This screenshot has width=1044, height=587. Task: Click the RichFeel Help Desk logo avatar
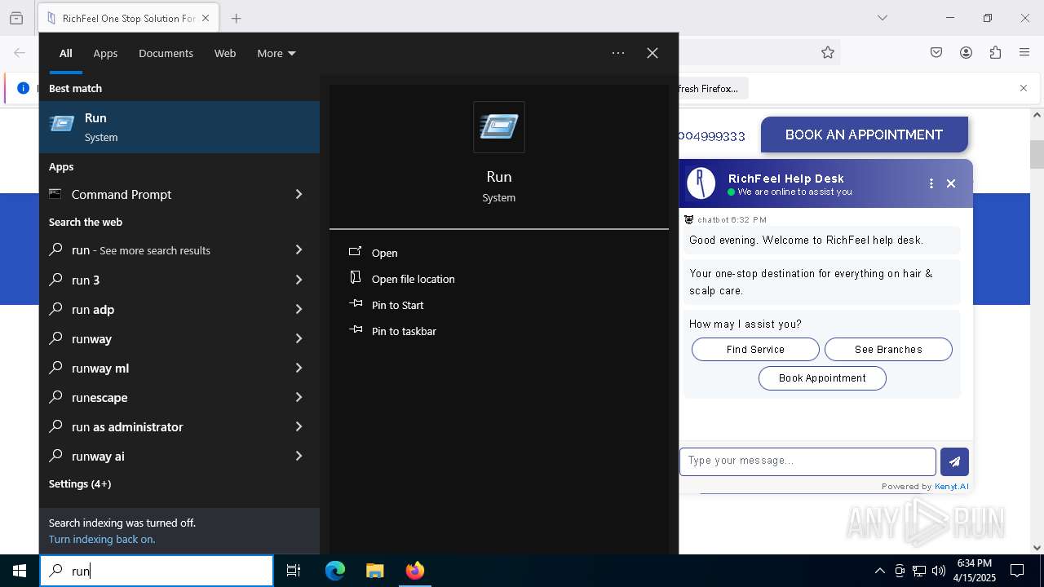pos(701,183)
